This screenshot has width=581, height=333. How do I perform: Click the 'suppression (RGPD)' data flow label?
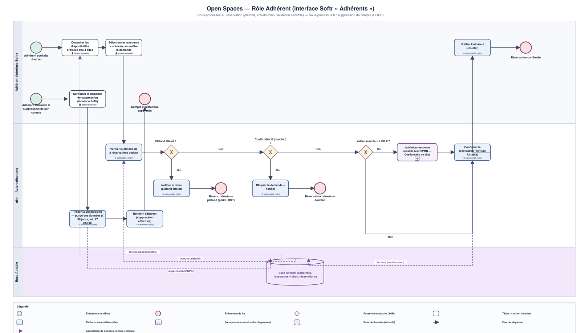181,271
